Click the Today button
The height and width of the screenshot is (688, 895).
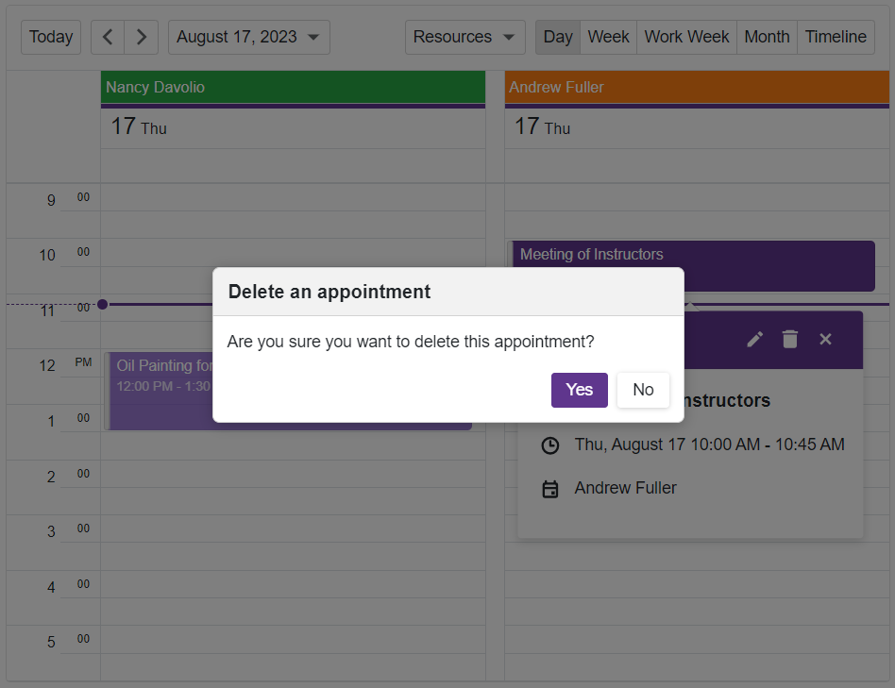click(x=51, y=37)
